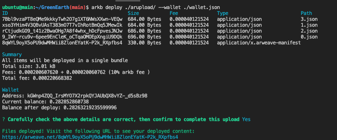Click the transaction ID starting with 7Bbl9vzaPT8
The height and width of the screenshot is (140, 337).
[62, 19]
